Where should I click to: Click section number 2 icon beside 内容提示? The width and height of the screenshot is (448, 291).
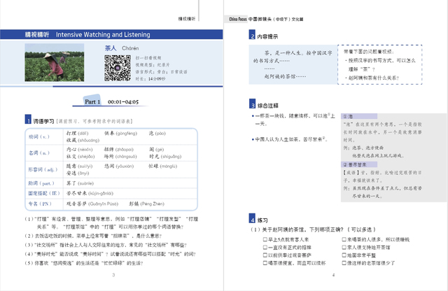tap(251, 35)
